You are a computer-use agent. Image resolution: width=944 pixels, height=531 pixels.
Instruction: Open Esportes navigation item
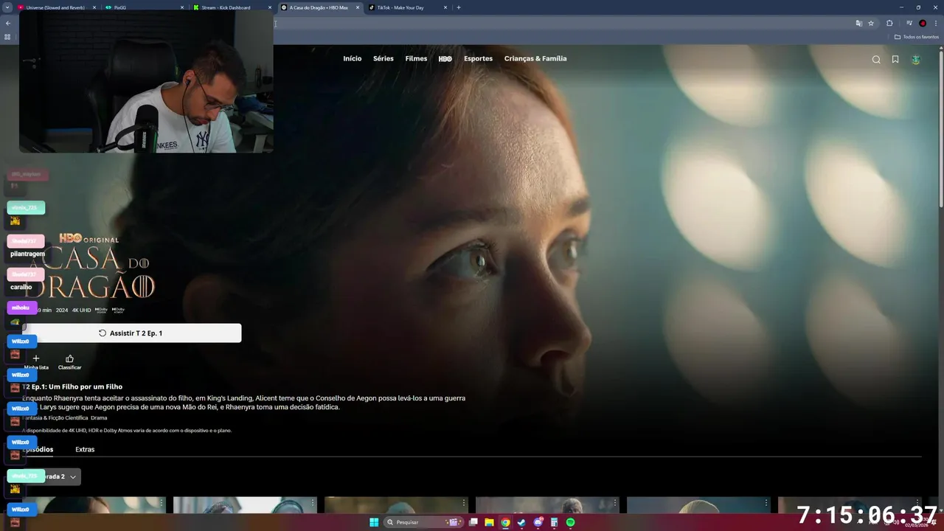pos(478,59)
